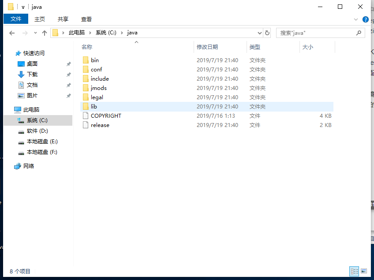Click the search magnifier icon

(x=359, y=33)
